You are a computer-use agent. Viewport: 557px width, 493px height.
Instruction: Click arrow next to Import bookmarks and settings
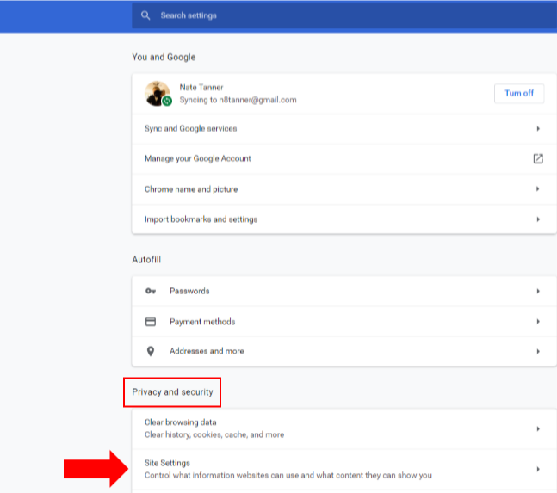click(538, 219)
